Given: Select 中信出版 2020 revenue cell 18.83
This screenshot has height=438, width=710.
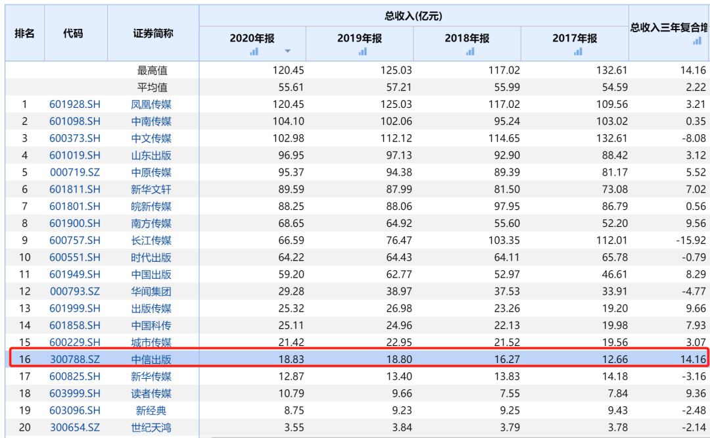Looking at the screenshot, I should [x=291, y=359].
